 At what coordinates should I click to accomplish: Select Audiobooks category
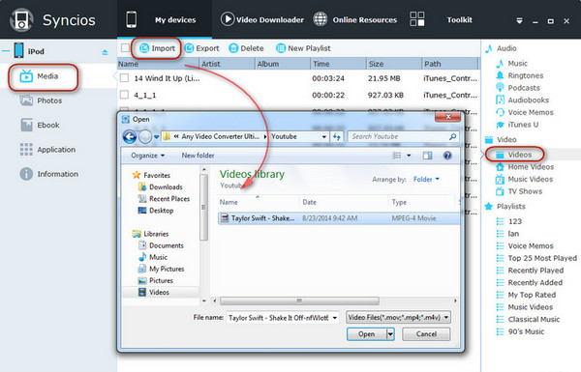click(522, 100)
